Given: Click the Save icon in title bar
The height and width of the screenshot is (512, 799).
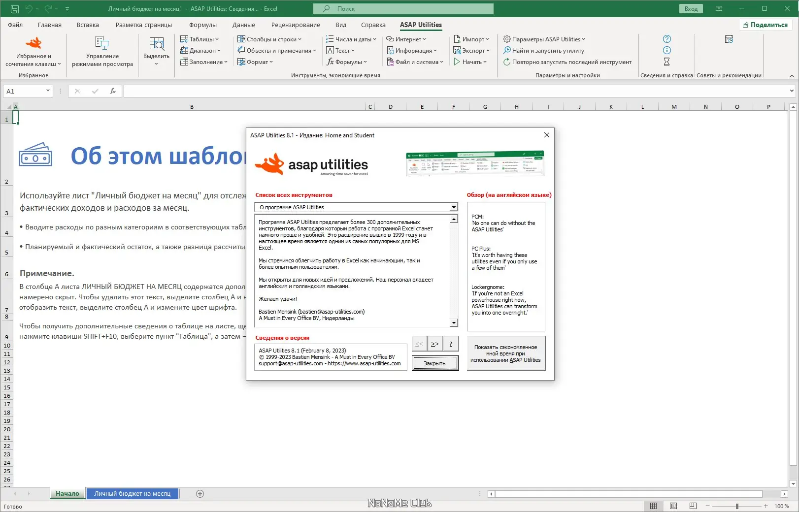Looking at the screenshot, I should [15, 9].
